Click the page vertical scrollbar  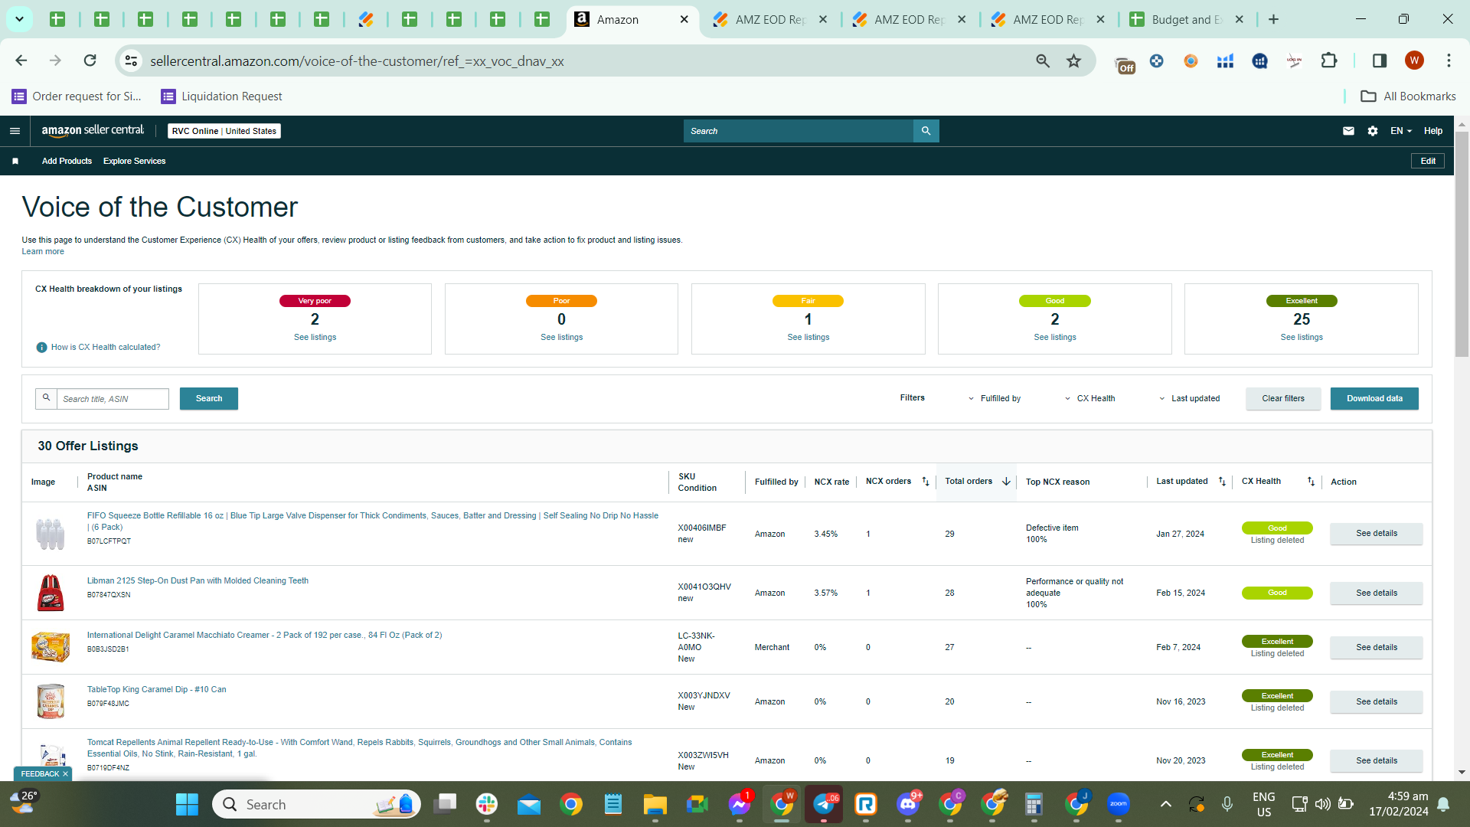click(1462, 245)
